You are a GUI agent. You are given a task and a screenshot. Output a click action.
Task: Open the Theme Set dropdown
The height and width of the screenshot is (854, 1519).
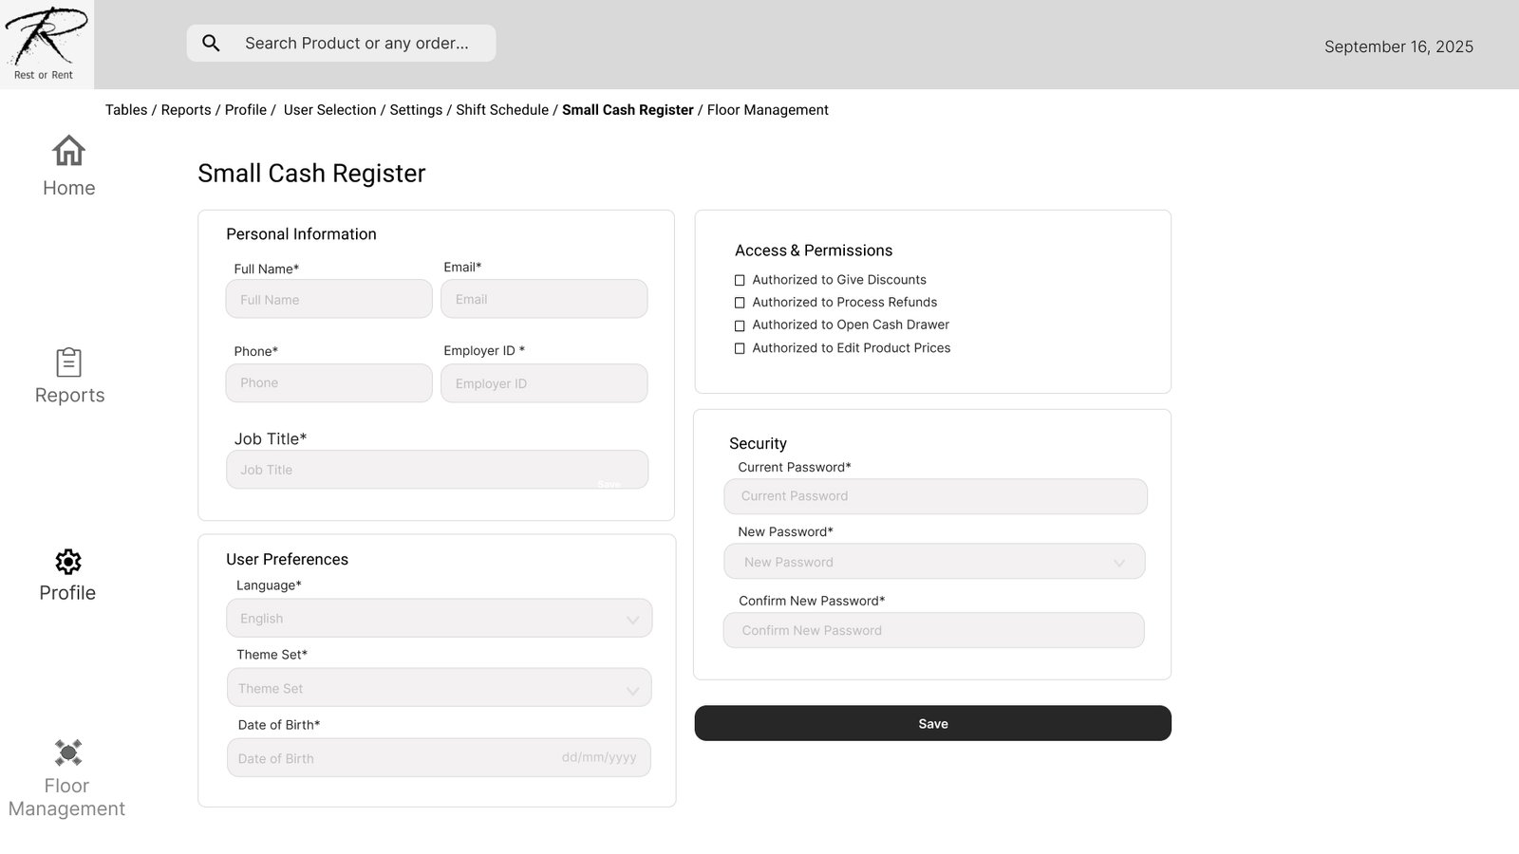[x=632, y=690]
